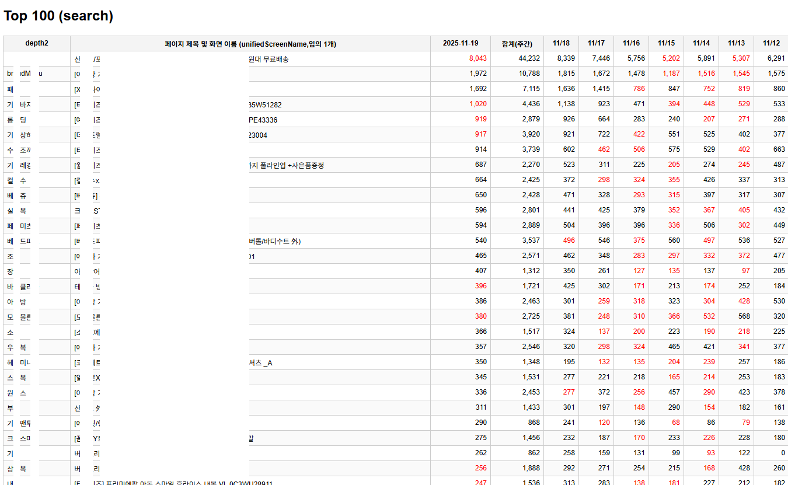The image size is (788, 485).
Task: Select the 5,891 cell under 11/14
Action: click(x=701, y=59)
